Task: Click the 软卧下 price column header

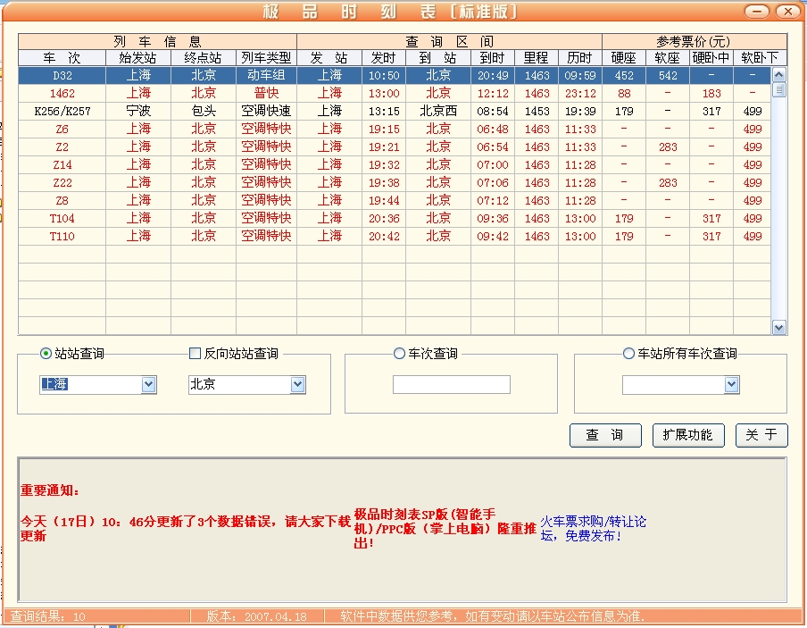Action: point(760,58)
